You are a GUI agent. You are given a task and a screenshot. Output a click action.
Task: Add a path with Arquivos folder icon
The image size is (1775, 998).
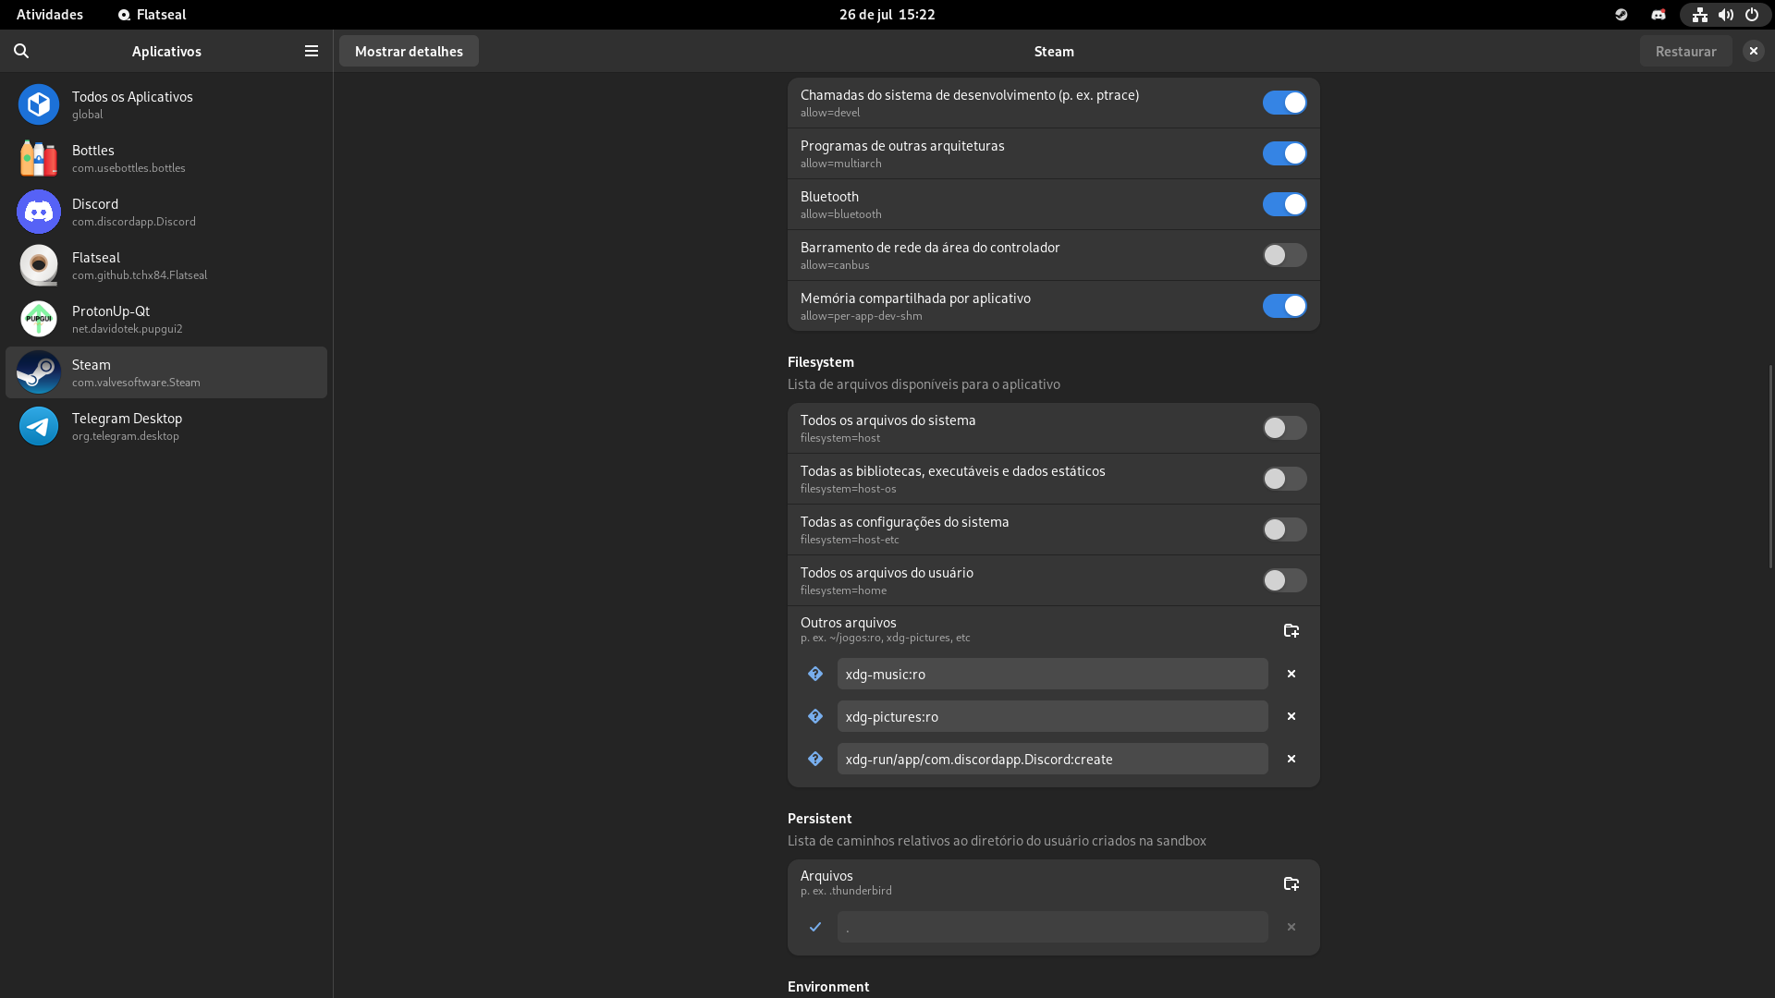(1291, 883)
